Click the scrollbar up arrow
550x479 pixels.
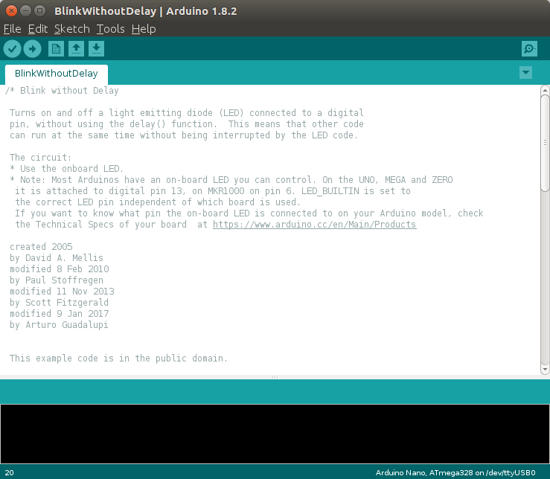(x=545, y=90)
